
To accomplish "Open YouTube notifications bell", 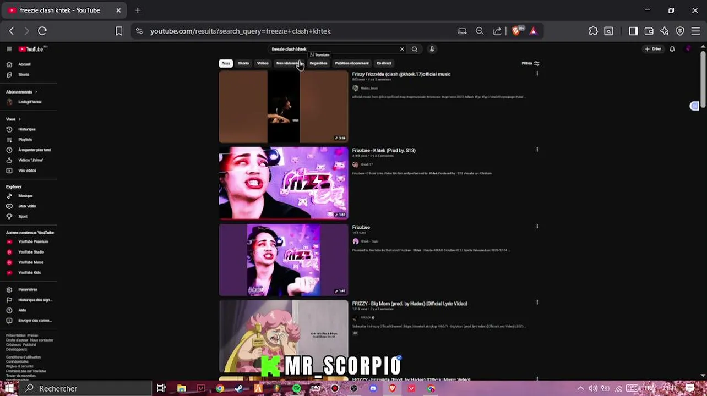I will tap(672, 49).
